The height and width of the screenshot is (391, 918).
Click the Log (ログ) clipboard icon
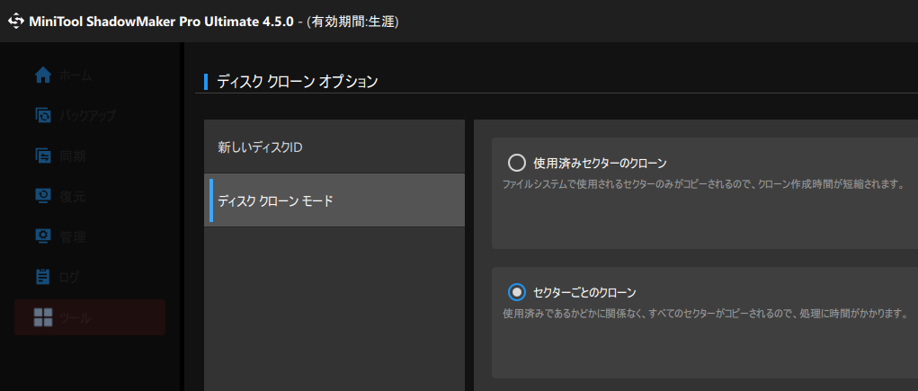tap(43, 277)
